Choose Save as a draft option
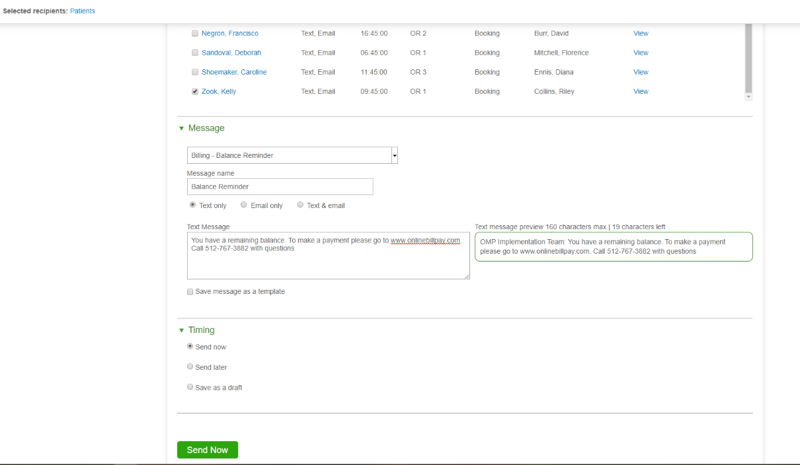 (x=190, y=387)
